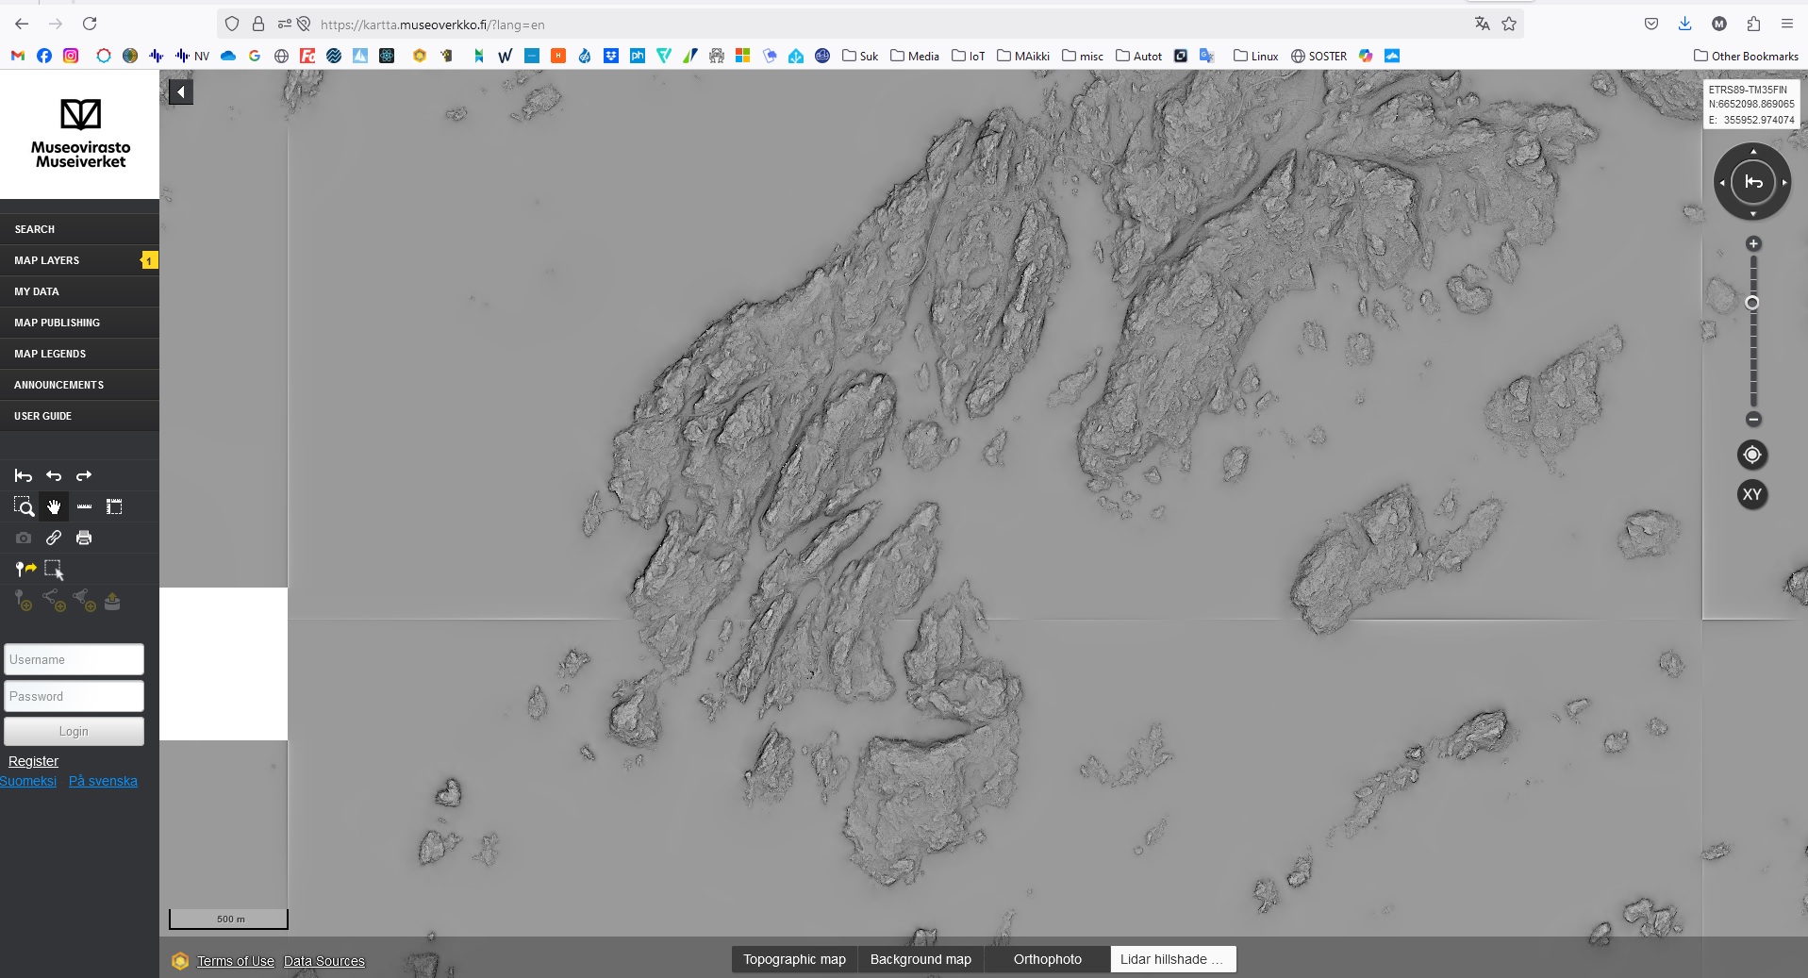Open the Register link

(x=33, y=761)
